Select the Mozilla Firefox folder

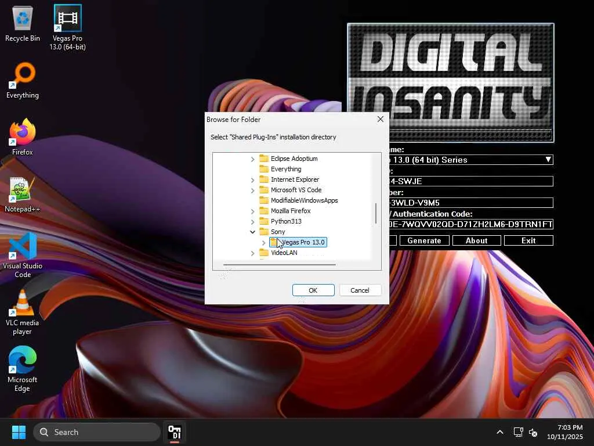pyautogui.click(x=290, y=211)
